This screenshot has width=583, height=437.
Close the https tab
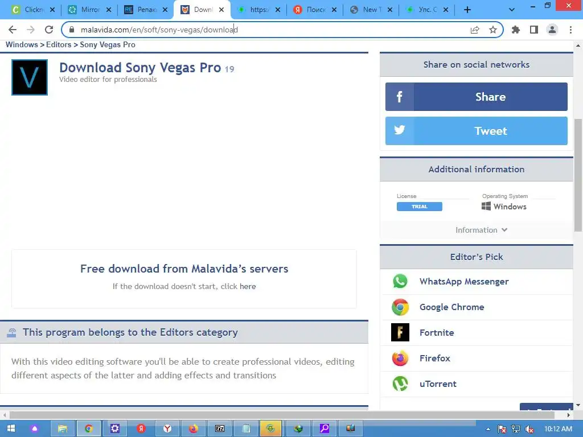coord(278,10)
